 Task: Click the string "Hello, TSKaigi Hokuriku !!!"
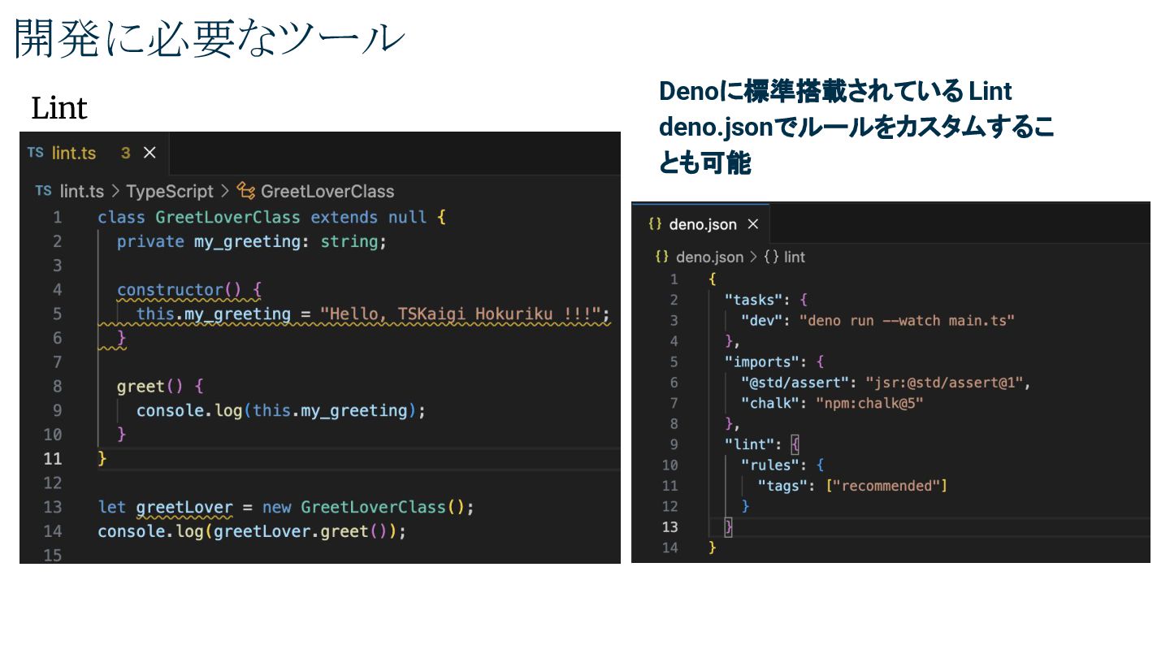(460, 314)
